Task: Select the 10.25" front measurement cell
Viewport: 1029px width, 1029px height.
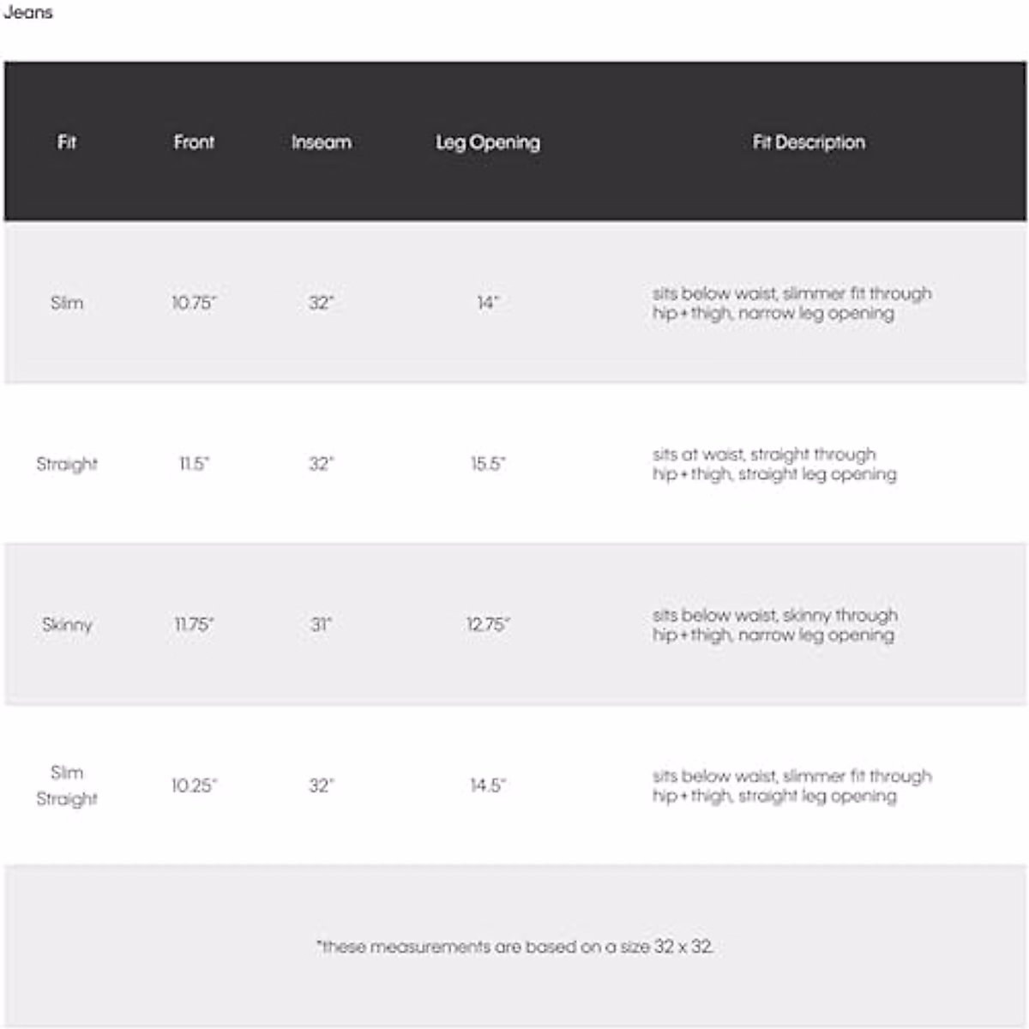Action: tap(194, 785)
